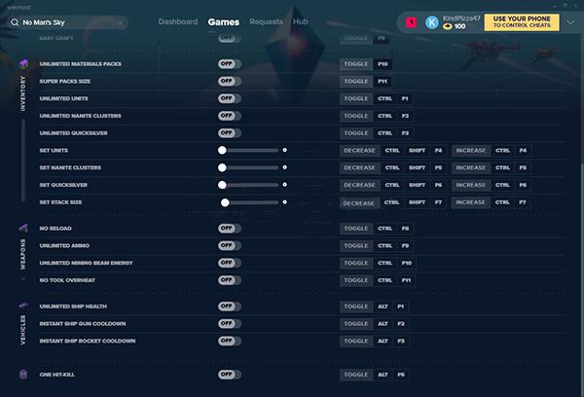Click Increase button for Set Units

(x=471, y=151)
